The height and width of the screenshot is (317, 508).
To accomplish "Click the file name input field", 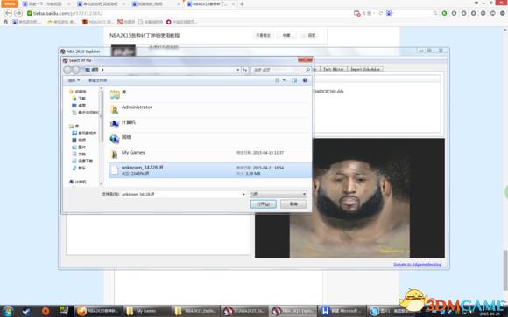I will pyautogui.click(x=183, y=194).
